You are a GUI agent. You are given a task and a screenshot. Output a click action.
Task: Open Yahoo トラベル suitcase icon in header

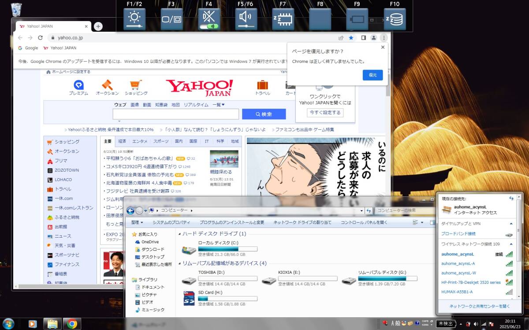263,88
